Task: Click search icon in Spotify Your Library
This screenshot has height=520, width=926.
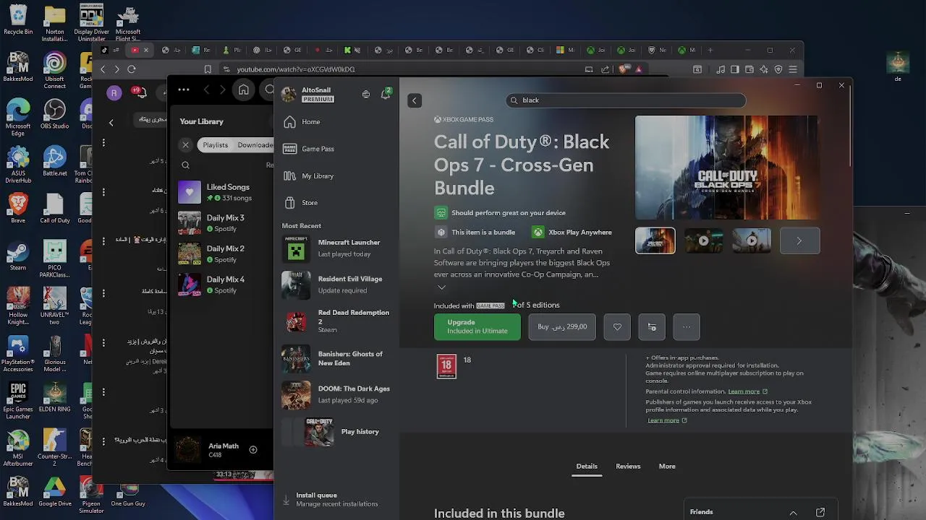Action: click(186, 165)
